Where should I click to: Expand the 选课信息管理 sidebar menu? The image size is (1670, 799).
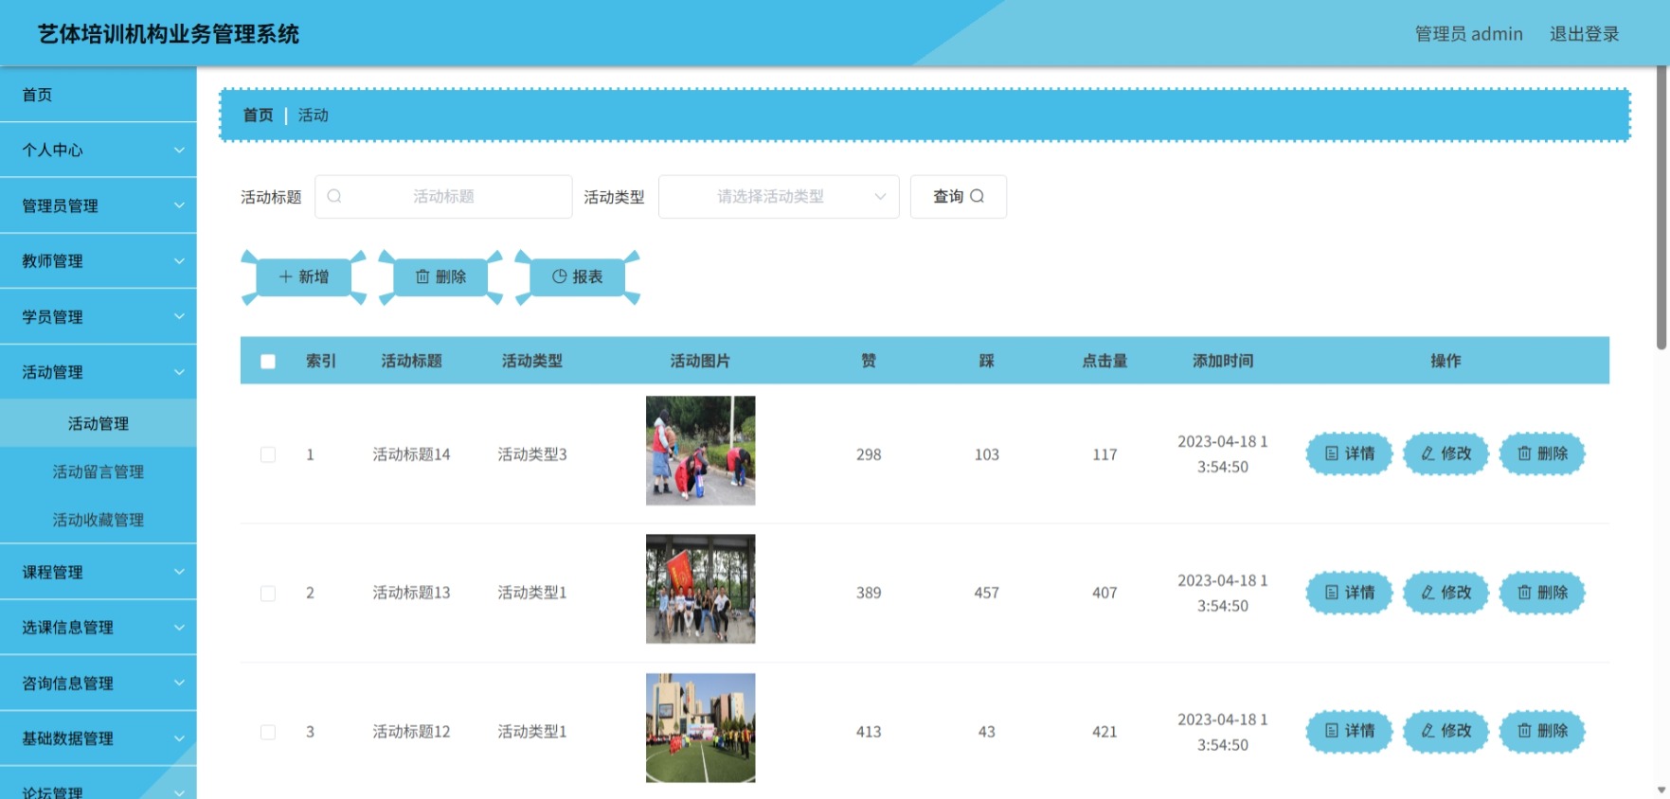(x=99, y=628)
